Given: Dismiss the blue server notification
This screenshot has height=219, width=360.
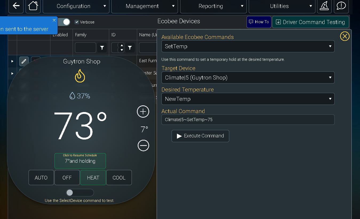Looking at the screenshot, I should click(54, 20).
